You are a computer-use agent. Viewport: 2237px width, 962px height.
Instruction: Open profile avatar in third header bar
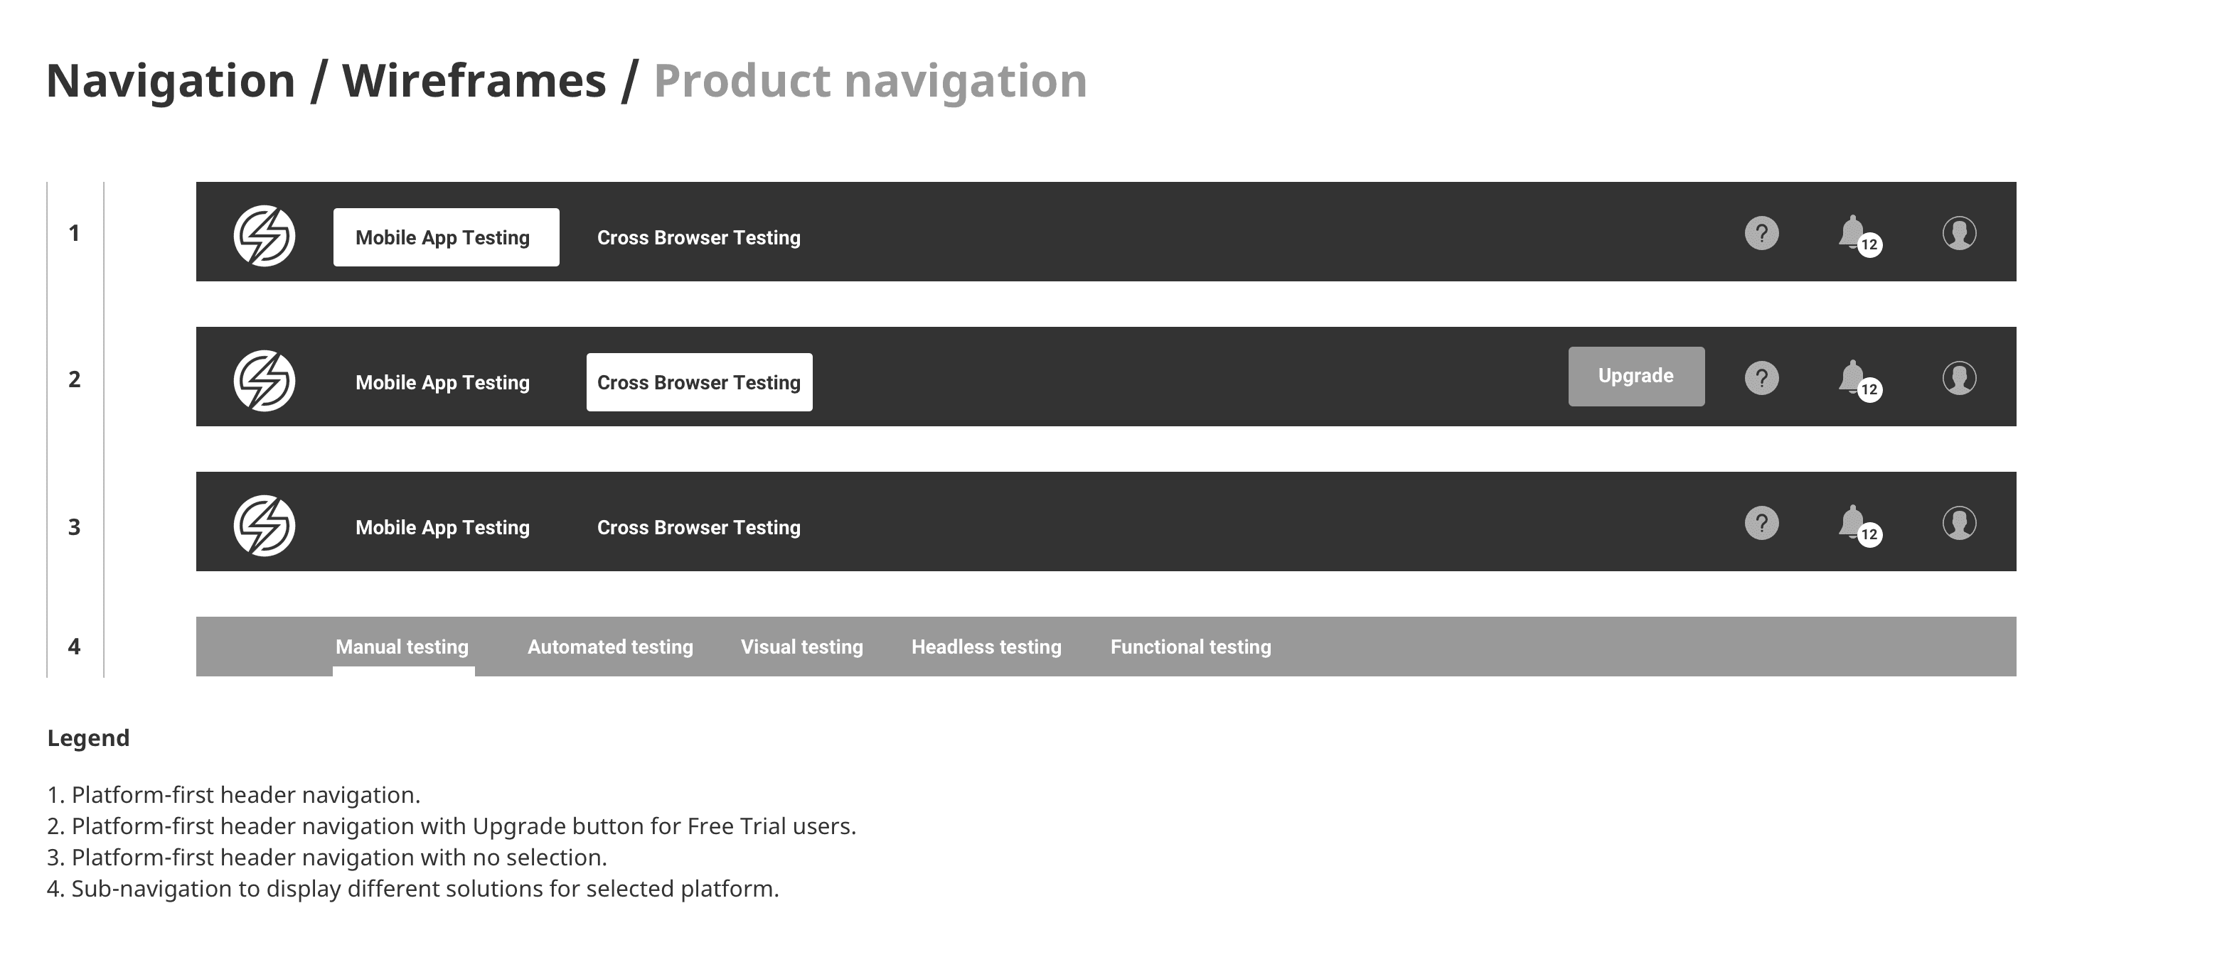[x=1959, y=523]
